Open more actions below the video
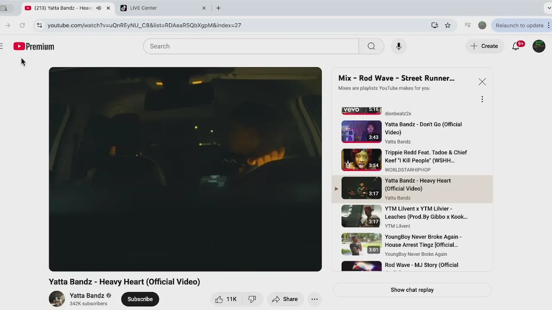Viewport: 552px width, 310px height. pyautogui.click(x=314, y=299)
